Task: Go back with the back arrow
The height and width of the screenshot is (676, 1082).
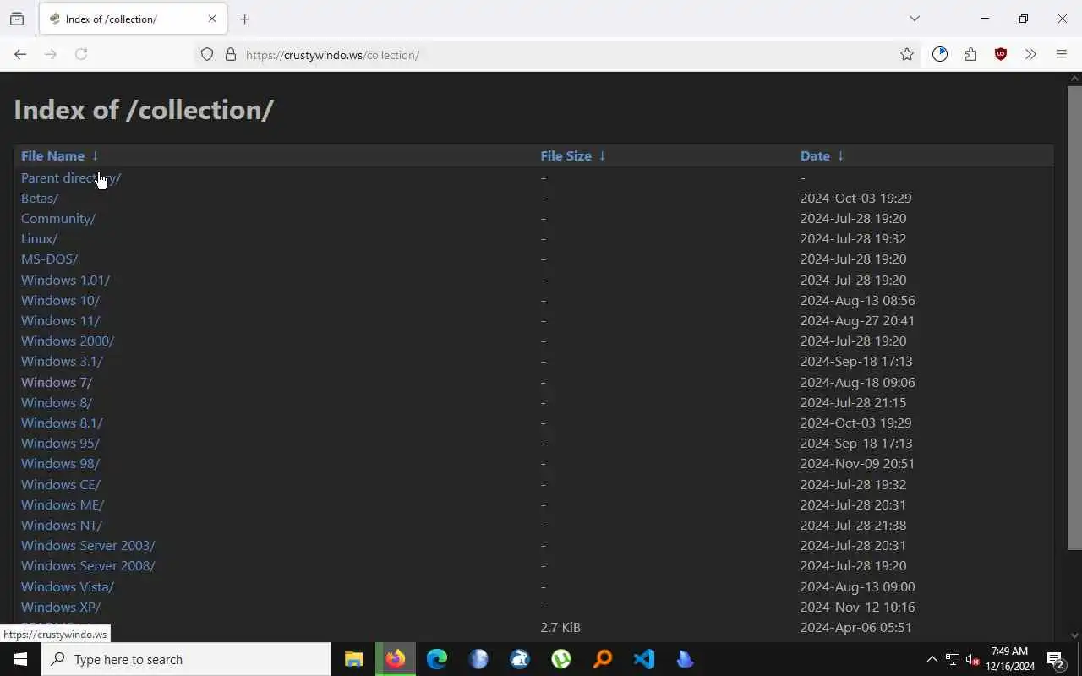Action: [20, 54]
